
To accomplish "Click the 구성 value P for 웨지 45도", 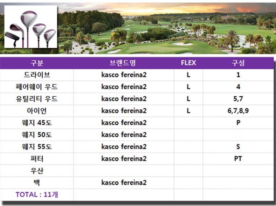I will [x=238, y=123].
